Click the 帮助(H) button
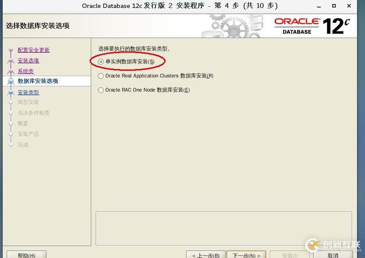The height and width of the screenshot is (258, 365). (27, 255)
